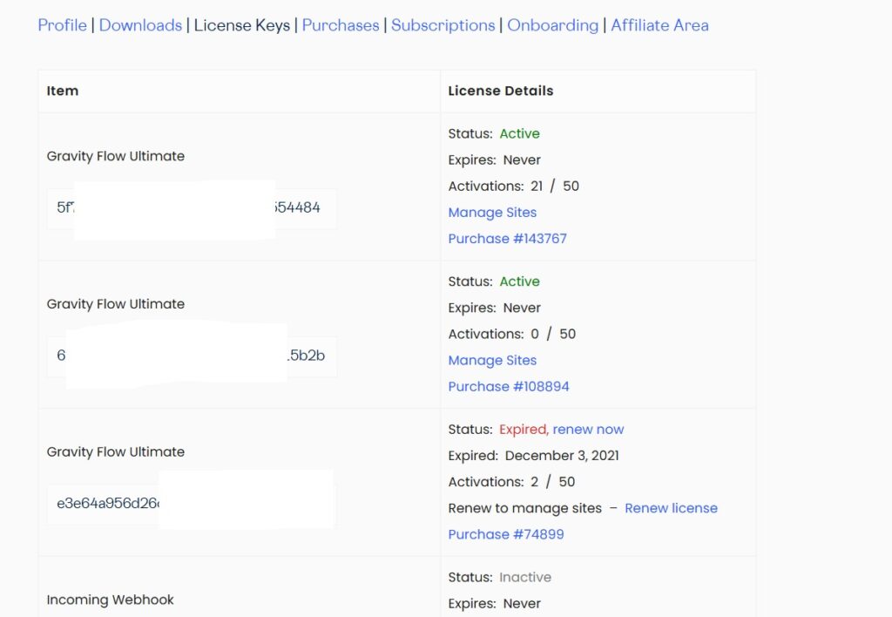892x617 pixels.
Task: Click the Incoming Webhook row
Action: [111, 600]
